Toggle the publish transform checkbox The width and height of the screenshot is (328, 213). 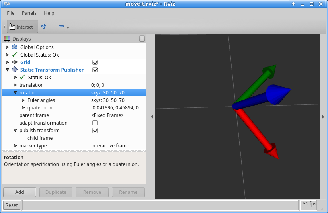[x=95, y=130]
